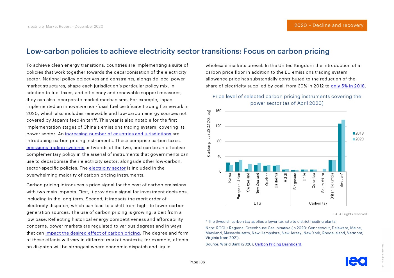The width and height of the screenshot is (394, 278).
Task: Click the page heading about carbon pricing
Action: click(x=178, y=51)
